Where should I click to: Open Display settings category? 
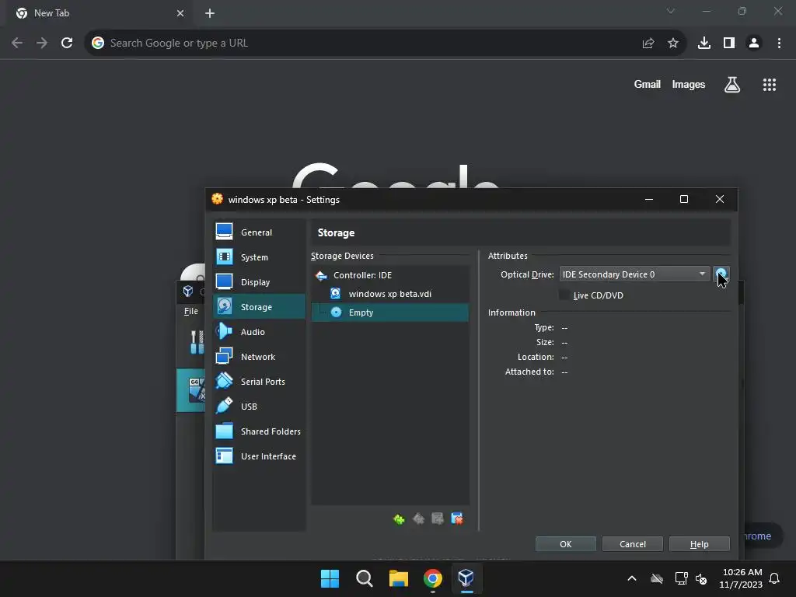pyautogui.click(x=259, y=281)
